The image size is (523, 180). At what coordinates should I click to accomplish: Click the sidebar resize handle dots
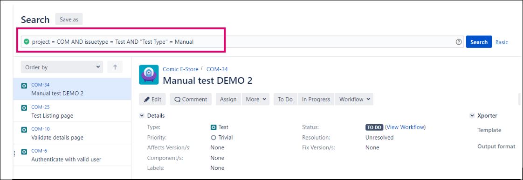pyautogui.click(x=14, y=153)
